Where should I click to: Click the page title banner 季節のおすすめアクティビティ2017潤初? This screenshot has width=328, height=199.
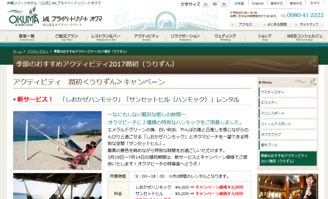pos(166,65)
